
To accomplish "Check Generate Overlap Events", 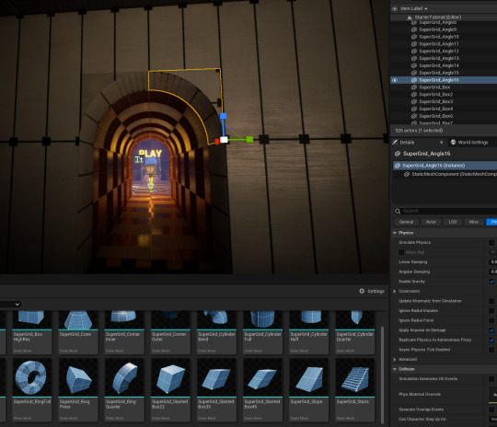I will pyautogui.click(x=491, y=410).
